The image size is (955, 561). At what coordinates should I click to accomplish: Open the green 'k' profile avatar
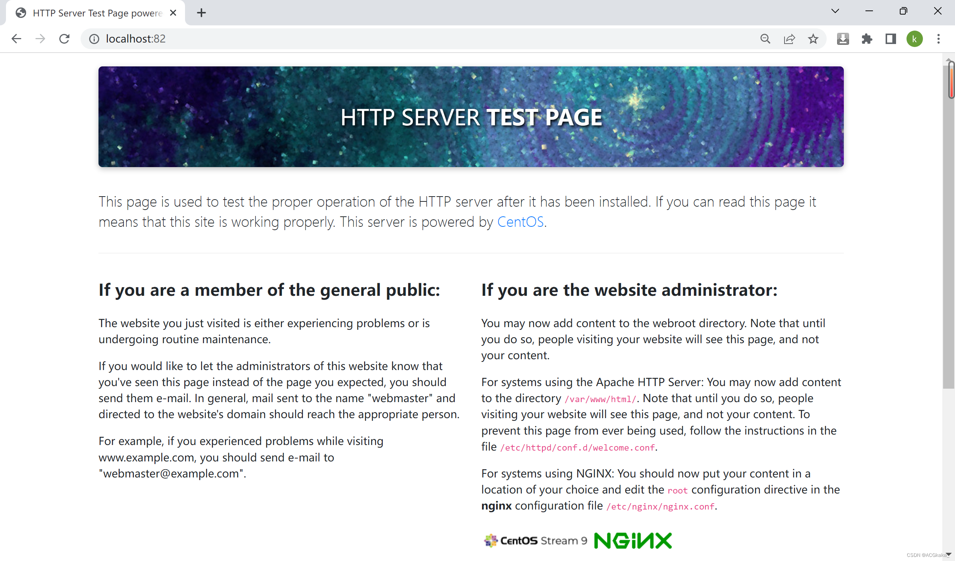(914, 39)
